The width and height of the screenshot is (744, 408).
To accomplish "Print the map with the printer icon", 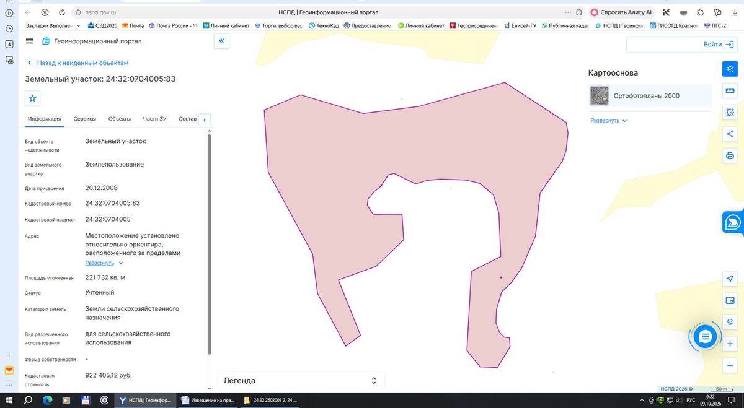I will point(730,155).
